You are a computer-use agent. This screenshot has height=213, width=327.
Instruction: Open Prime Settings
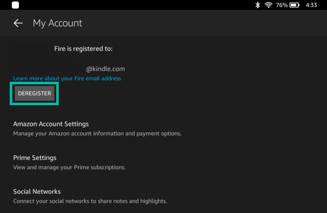tap(34, 158)
